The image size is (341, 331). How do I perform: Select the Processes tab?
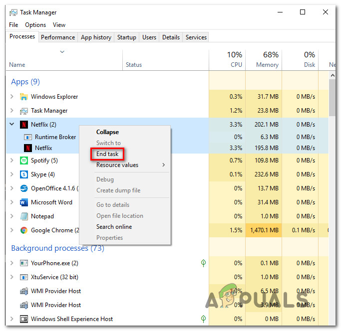[22, 36]
